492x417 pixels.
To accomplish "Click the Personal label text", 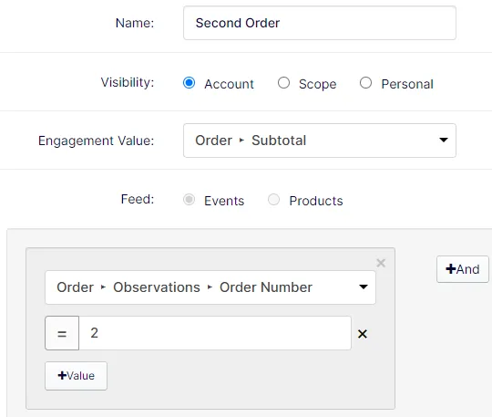I will click(407, 84).
